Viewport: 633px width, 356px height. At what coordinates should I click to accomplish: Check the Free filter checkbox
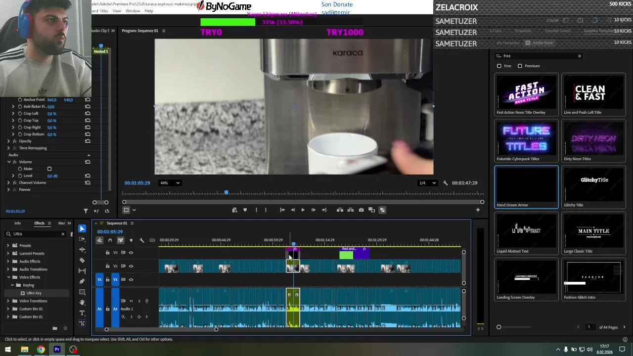coord(499,66)
